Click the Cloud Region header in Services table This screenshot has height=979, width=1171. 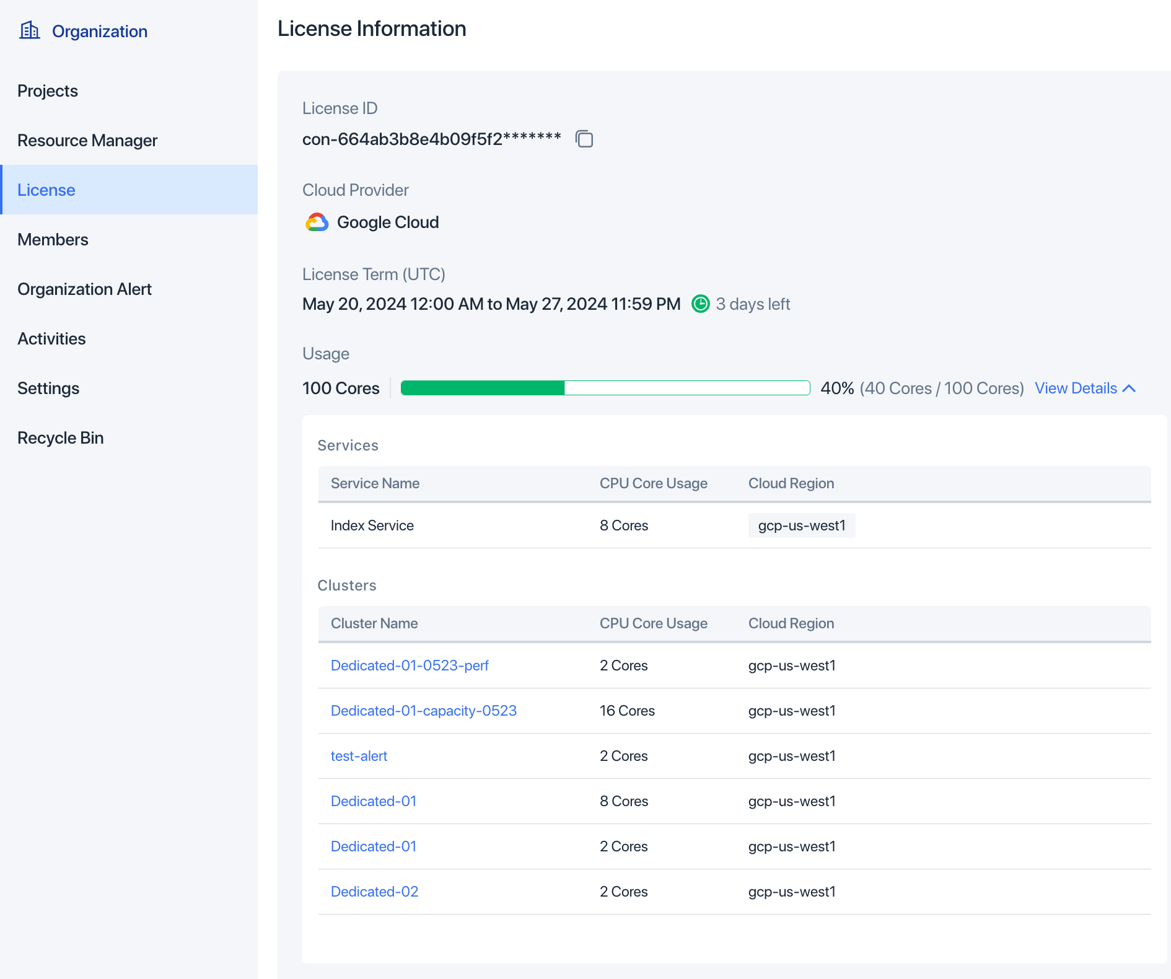pos(791,483)
